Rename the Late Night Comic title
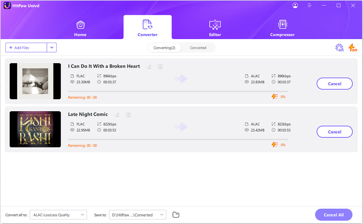This screenshot has height=224, width=363. click(x=118, y=115)
